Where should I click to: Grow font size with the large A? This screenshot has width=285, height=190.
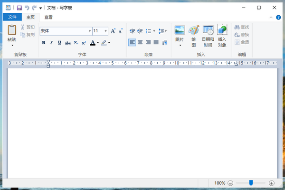click(x=113, y=31)
